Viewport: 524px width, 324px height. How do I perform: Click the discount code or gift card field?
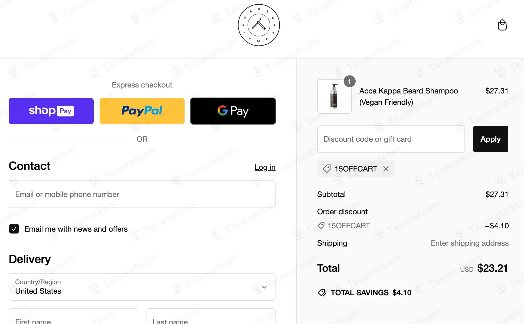click(x=391, y=139)
